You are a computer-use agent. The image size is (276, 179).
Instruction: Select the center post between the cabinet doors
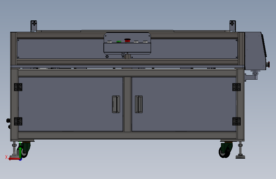pyautogui.click(x=127, y=104)
